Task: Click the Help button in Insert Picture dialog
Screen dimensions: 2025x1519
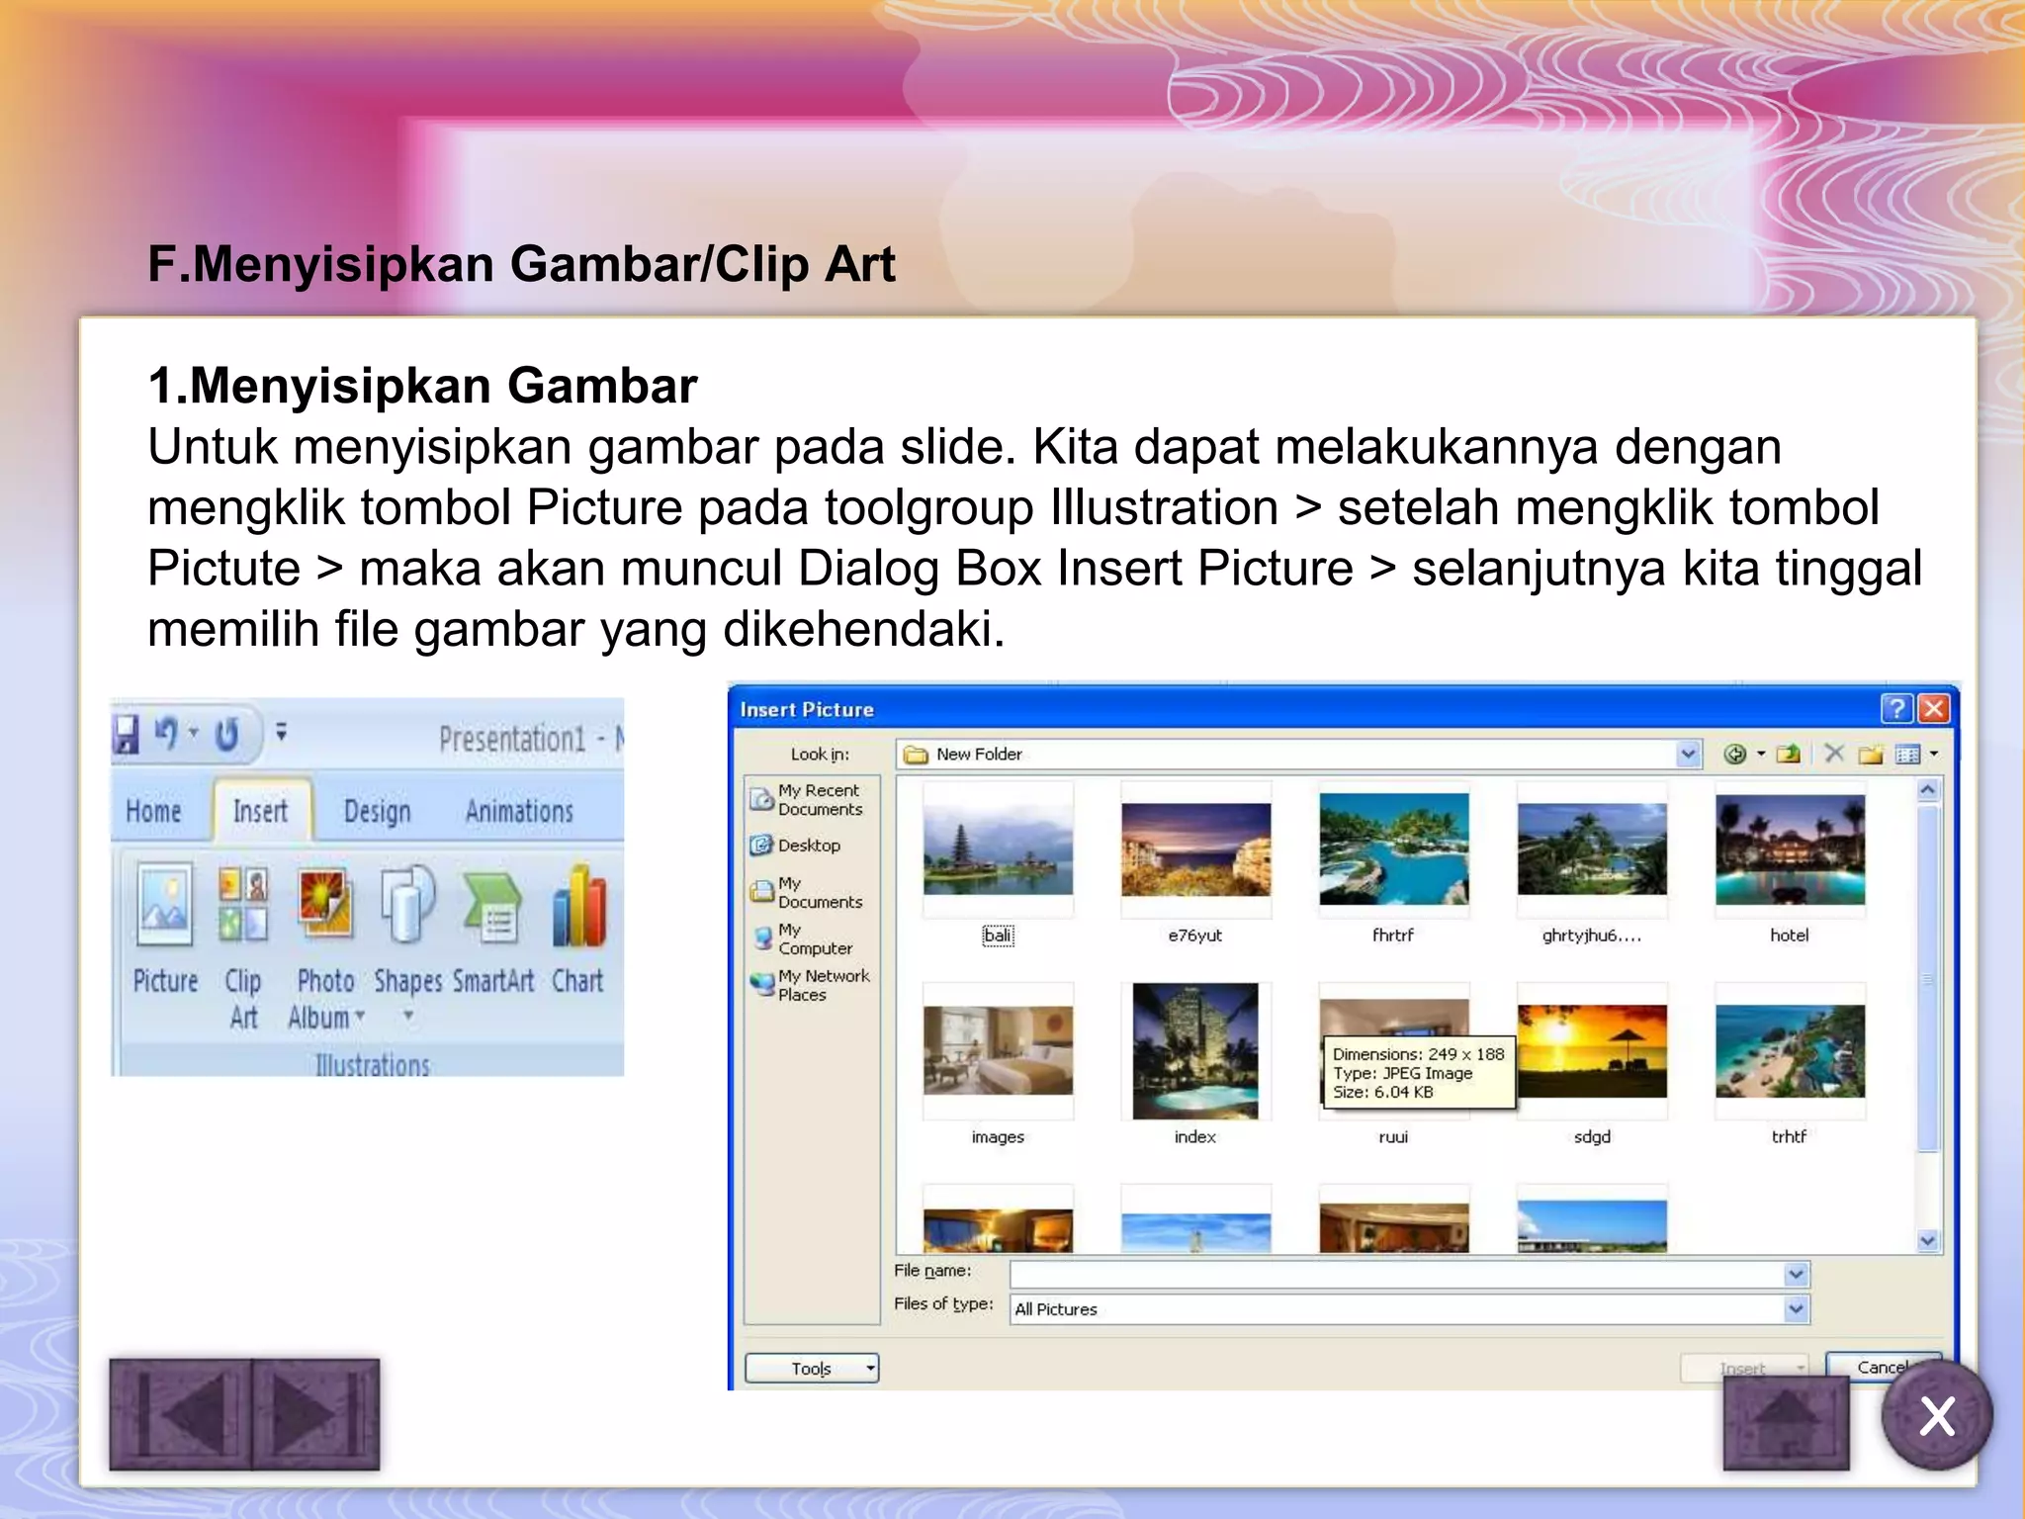Action: click(x=1895, y=709)
